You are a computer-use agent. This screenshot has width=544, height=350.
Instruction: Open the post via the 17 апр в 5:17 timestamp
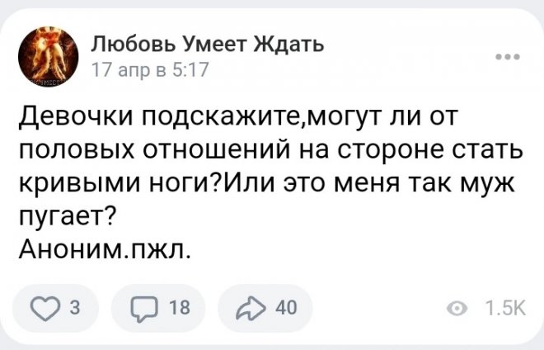150,69
